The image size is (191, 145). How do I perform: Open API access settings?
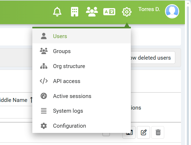coord(81,81)
